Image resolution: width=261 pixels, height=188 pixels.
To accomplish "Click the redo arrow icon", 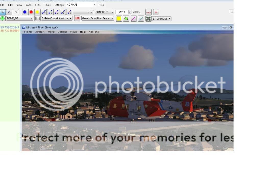I will [x=16, y=12].
